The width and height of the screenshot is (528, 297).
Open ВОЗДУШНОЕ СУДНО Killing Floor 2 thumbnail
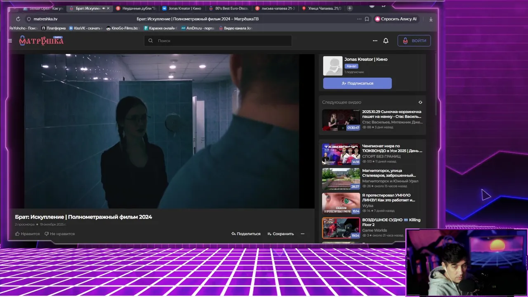(x=341, y=228)
